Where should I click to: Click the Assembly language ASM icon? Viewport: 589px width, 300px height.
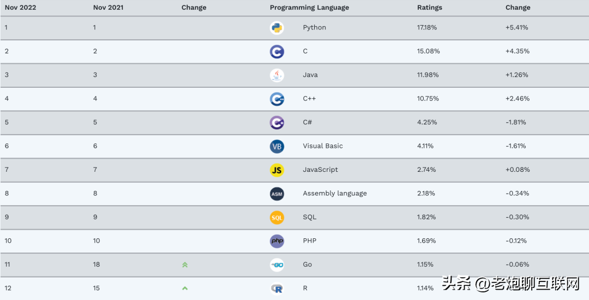(277, 194)
